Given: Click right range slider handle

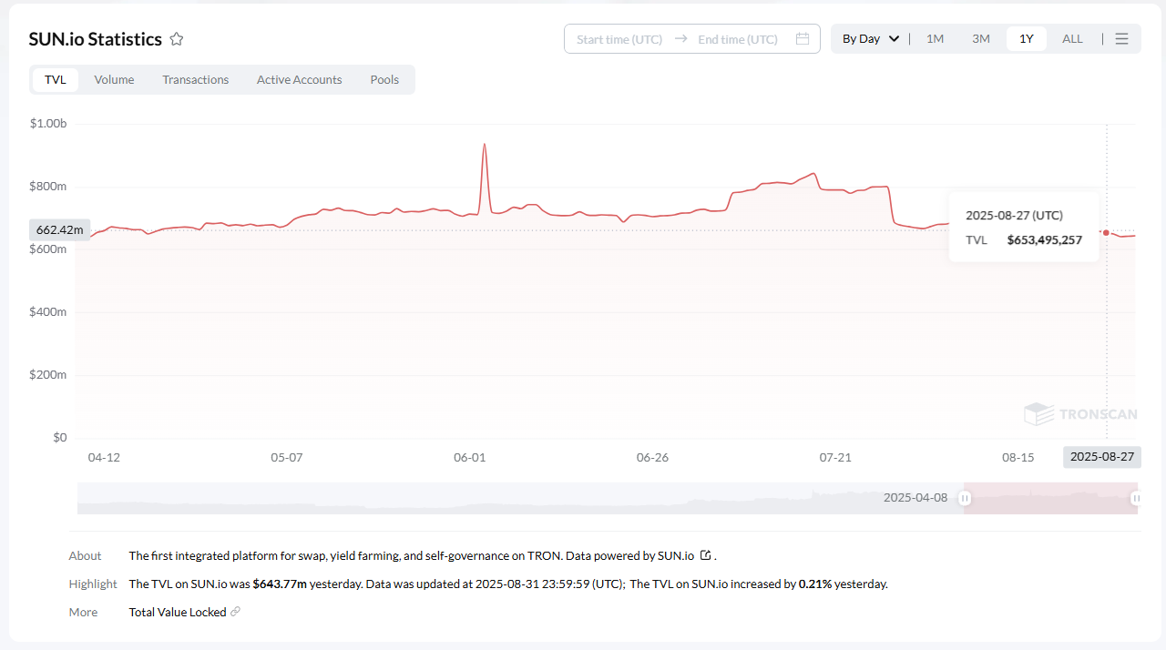Looking at the screenshot, I should [x=1136, y=498].
